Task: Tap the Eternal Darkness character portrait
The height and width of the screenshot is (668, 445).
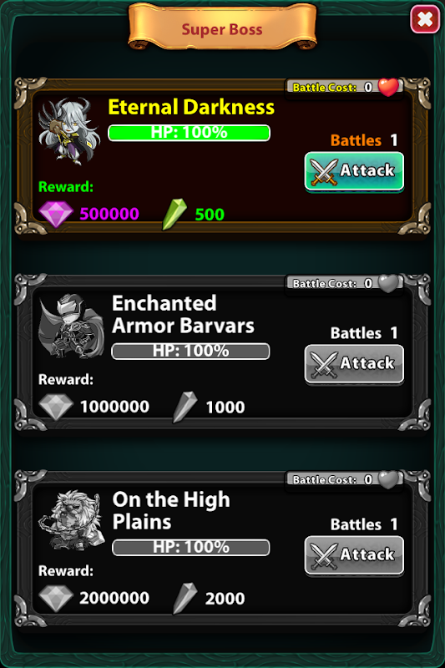Action: coord(70,131)
